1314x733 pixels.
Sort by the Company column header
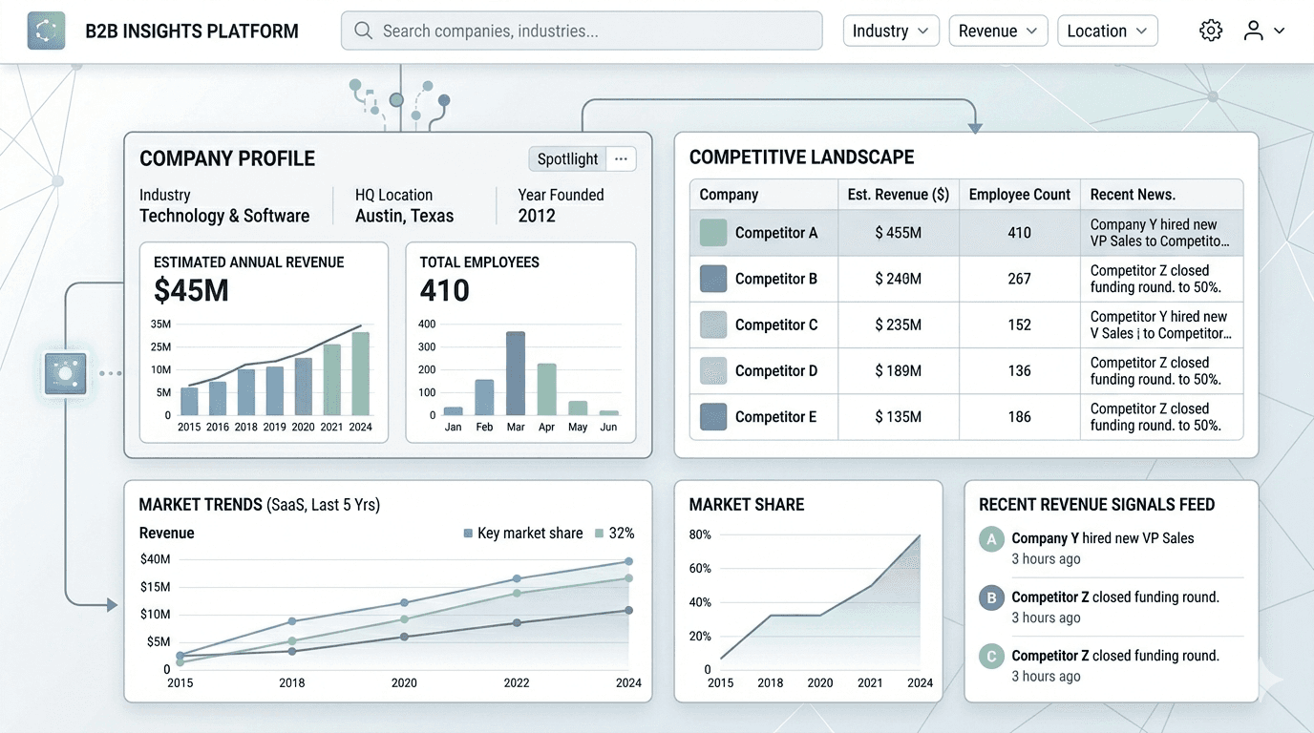729,195
